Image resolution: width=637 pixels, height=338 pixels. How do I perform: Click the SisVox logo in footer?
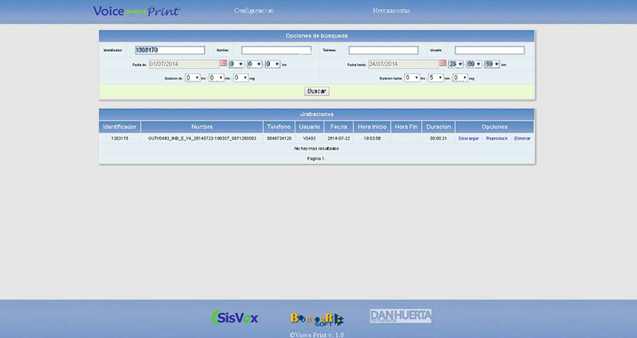pyautogui.click(x=235, y=317)
